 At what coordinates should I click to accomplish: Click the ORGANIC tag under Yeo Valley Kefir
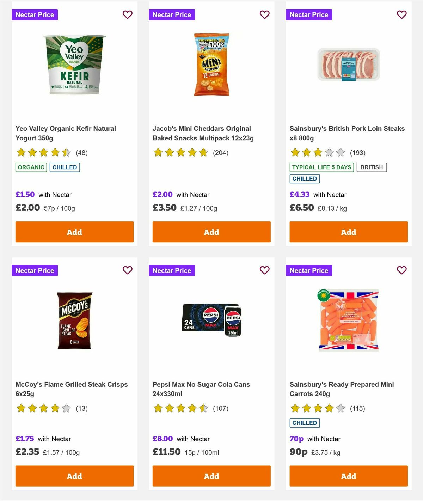coord(31,167)
